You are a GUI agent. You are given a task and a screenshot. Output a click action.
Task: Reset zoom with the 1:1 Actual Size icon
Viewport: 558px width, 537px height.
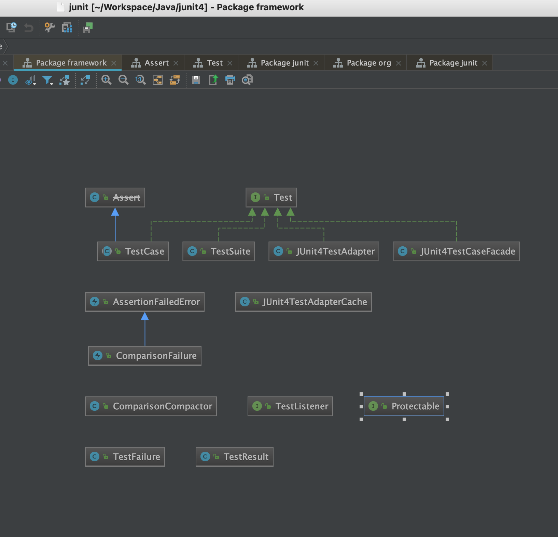140,80
